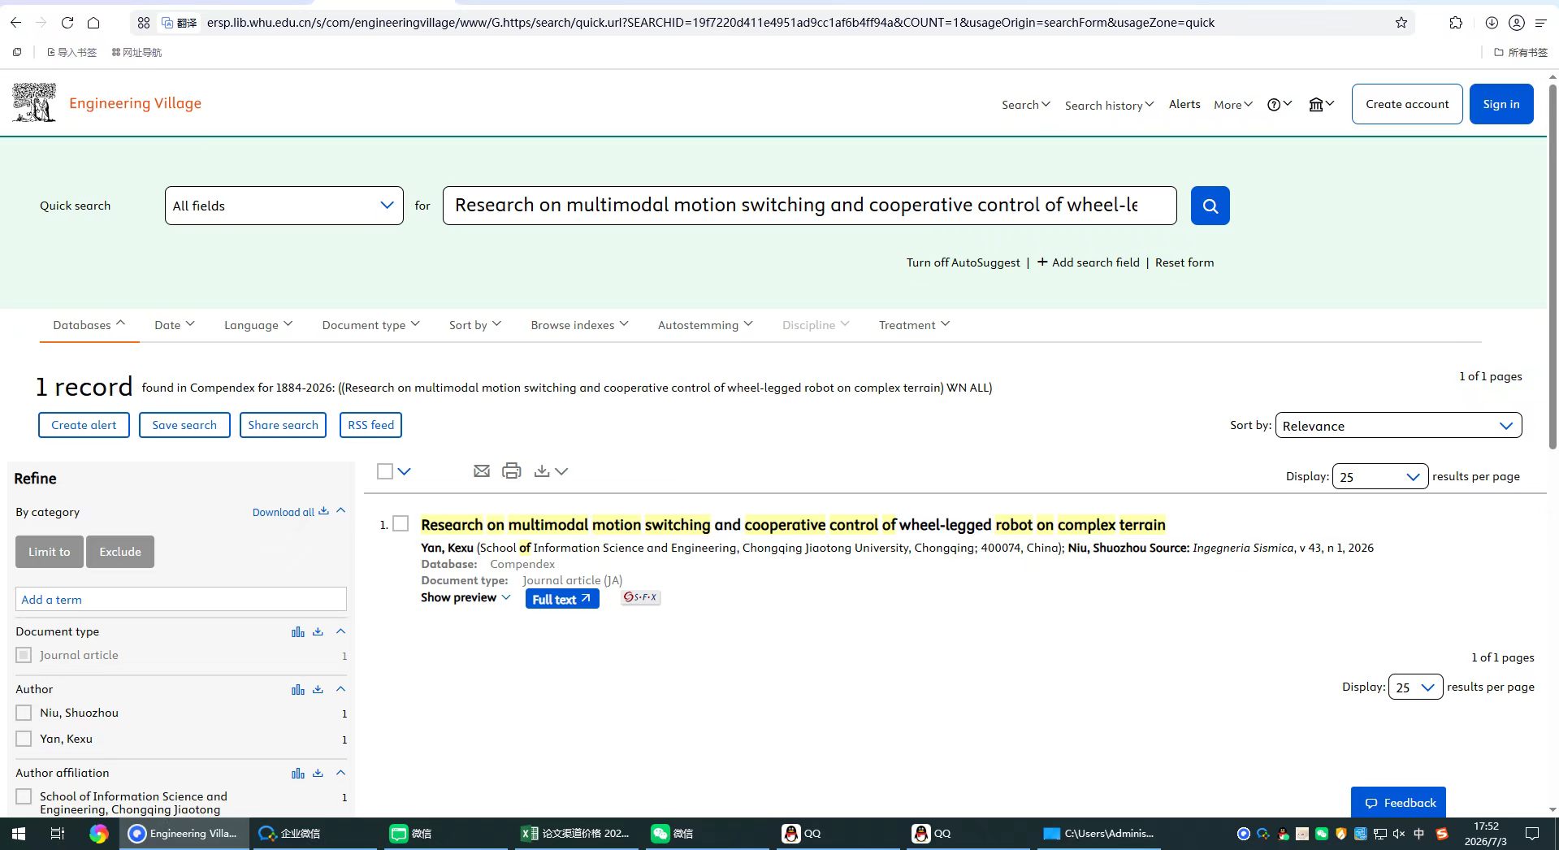
Task: Click Create account button
Action: point(1407,104)
